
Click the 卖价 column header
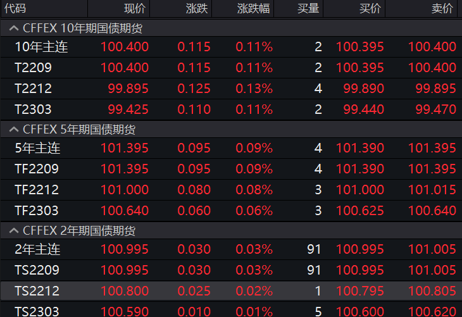pos(442,9)
